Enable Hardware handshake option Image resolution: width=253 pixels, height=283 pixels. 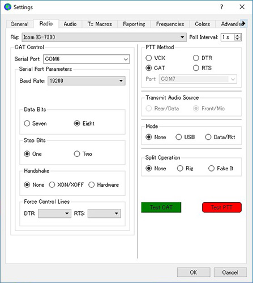click(x=92, y=185)
